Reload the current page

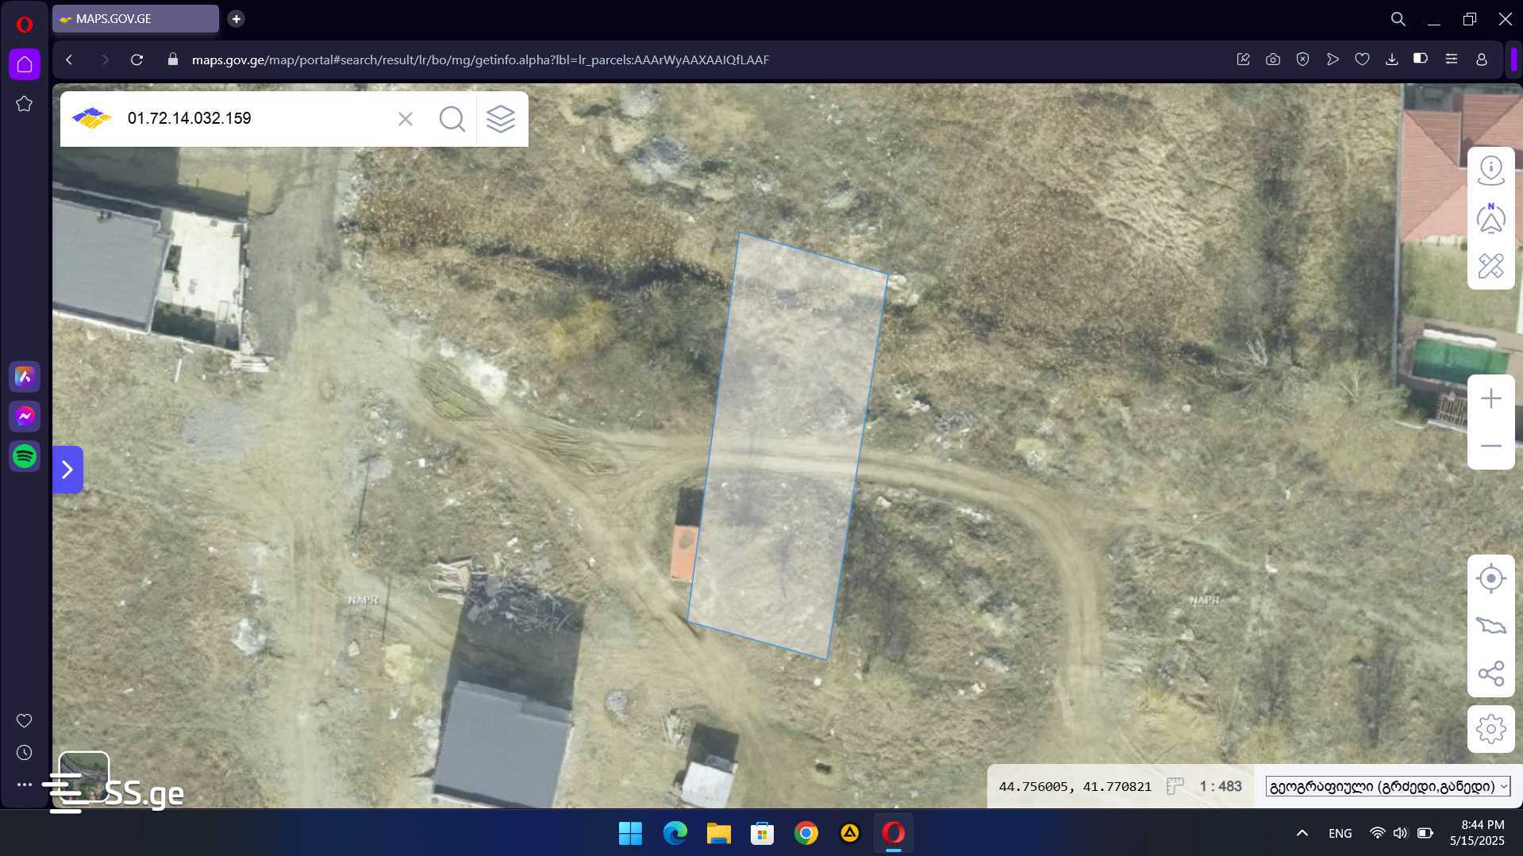[x=137, y=59]
